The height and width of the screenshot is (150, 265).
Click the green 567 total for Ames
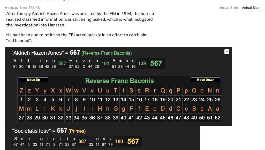156,63
